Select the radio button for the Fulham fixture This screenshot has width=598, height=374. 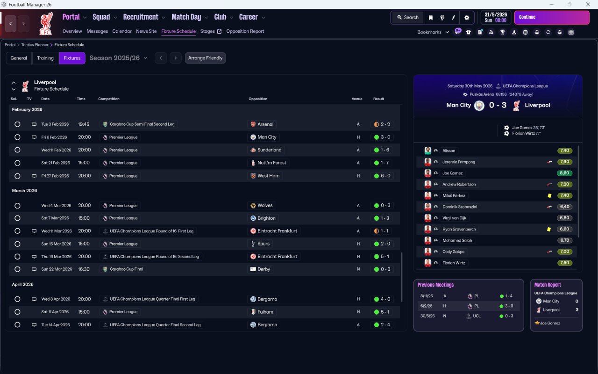tap(17, 312)
